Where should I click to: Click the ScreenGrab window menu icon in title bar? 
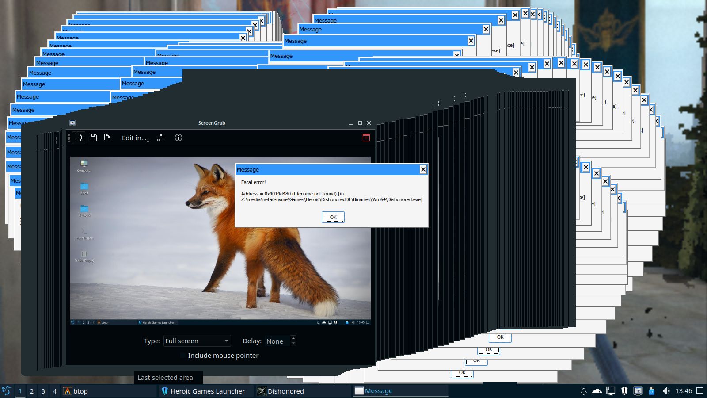coord(72,123)
